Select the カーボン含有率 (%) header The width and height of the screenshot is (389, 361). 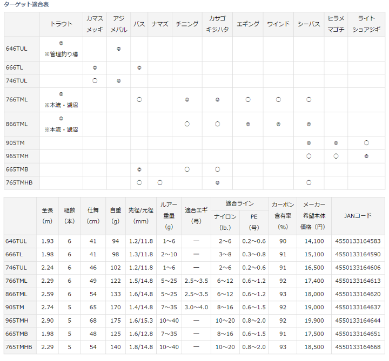tap(283, 216)
